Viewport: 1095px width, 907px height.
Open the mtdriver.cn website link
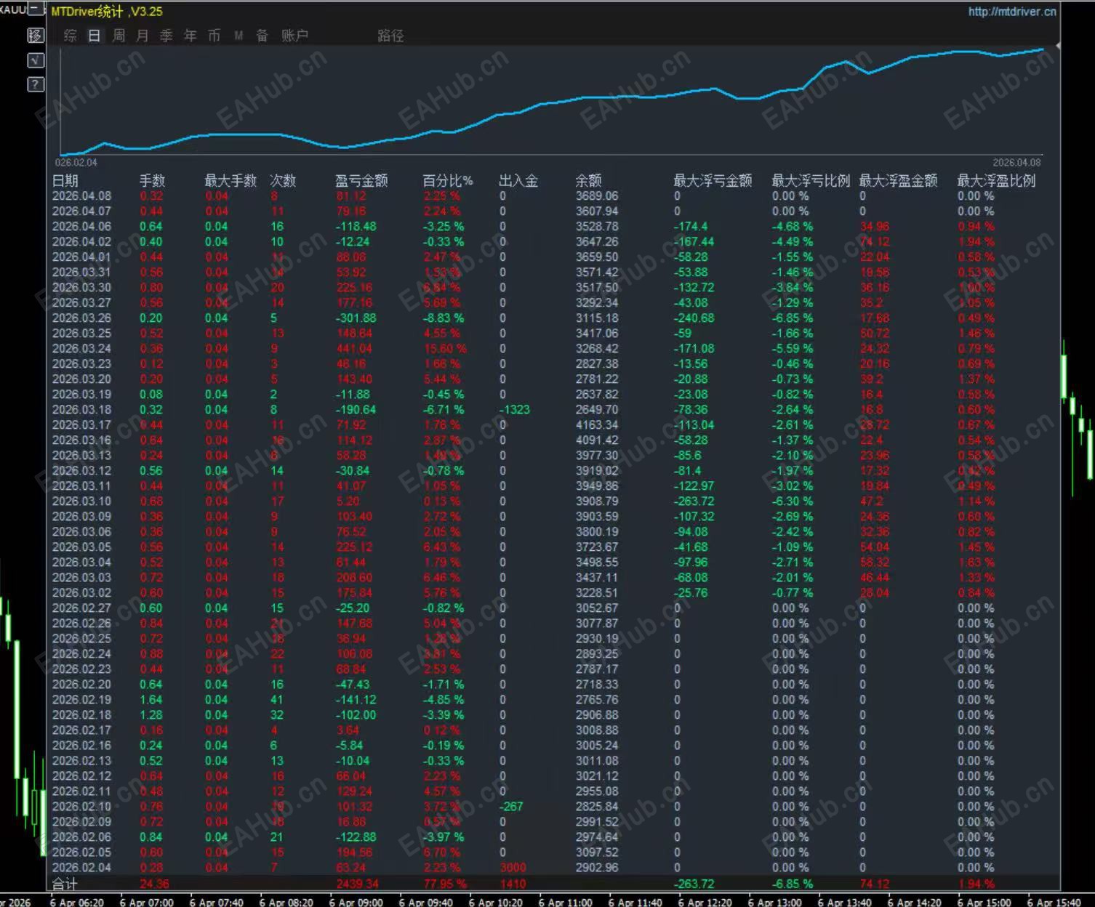point(1011,12)
